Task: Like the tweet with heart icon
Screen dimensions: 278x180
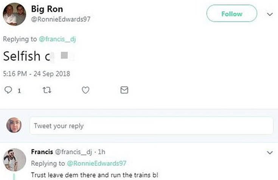Action: click(85, 90)
